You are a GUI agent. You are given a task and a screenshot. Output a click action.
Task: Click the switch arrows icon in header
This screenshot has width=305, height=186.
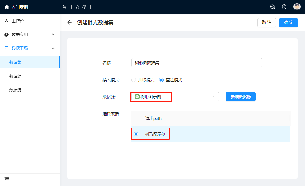point(65,7)
